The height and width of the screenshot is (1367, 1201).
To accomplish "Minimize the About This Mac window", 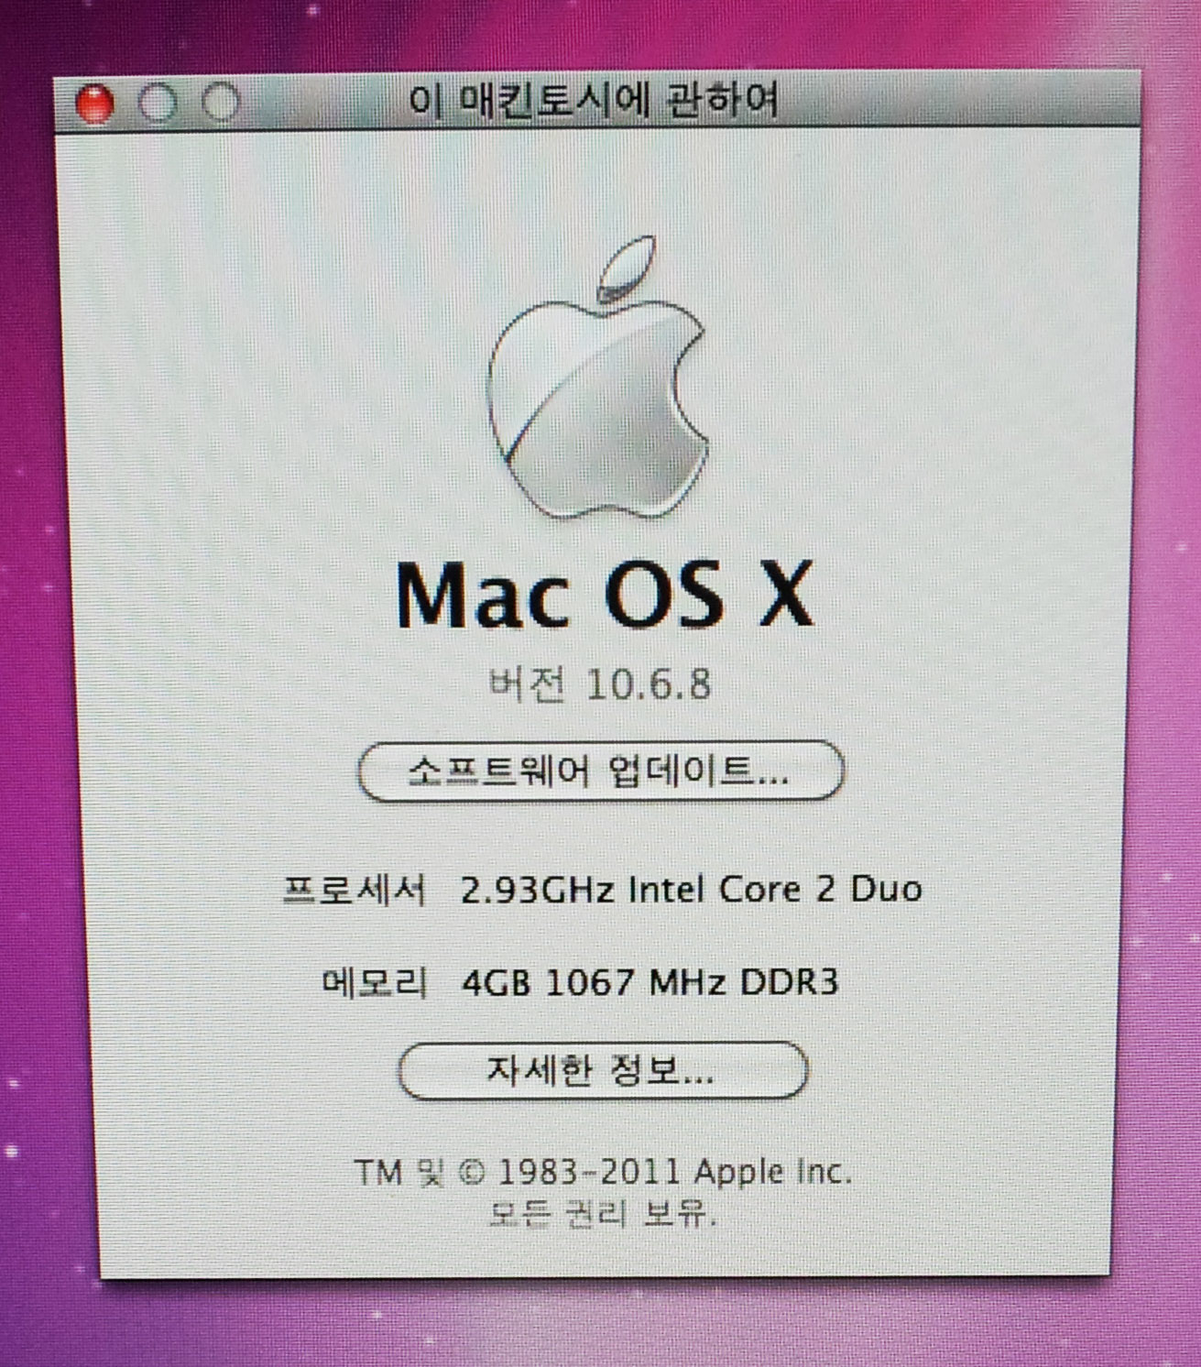I will 158,103.
